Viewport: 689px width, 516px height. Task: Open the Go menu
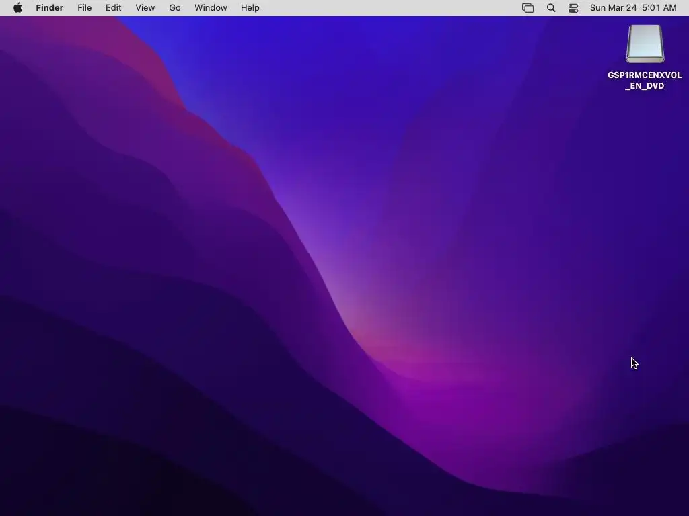point(175,8)
